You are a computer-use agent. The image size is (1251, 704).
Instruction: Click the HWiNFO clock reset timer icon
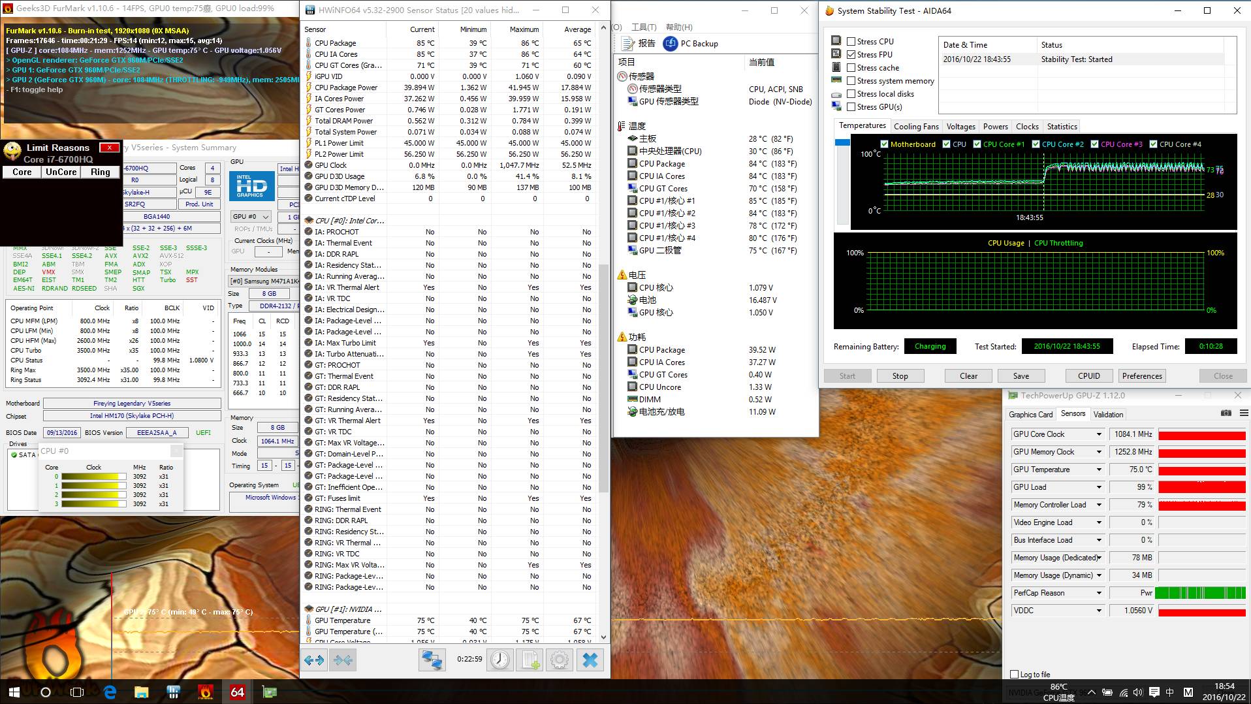(500, 660)
